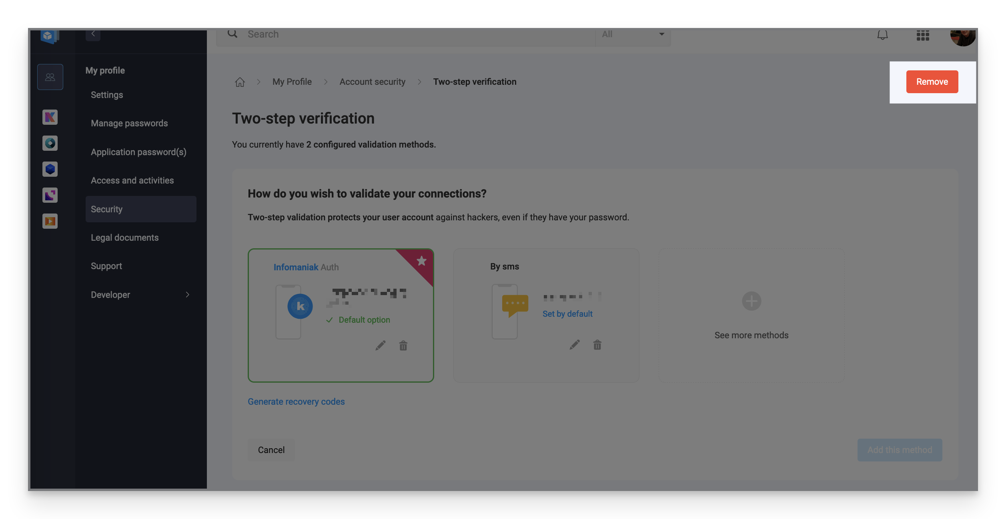The image size is (1006, 519).
Task: Open Account security from breadcrumb
Action: click(x=372, y=81)
